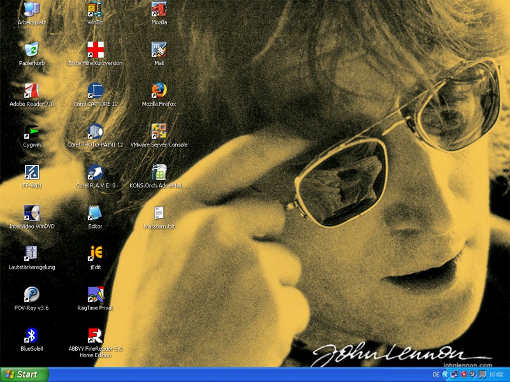Open the Arbeitsplatz desktop icon
This screenshot has width=510, height=382.
(32, 9)
